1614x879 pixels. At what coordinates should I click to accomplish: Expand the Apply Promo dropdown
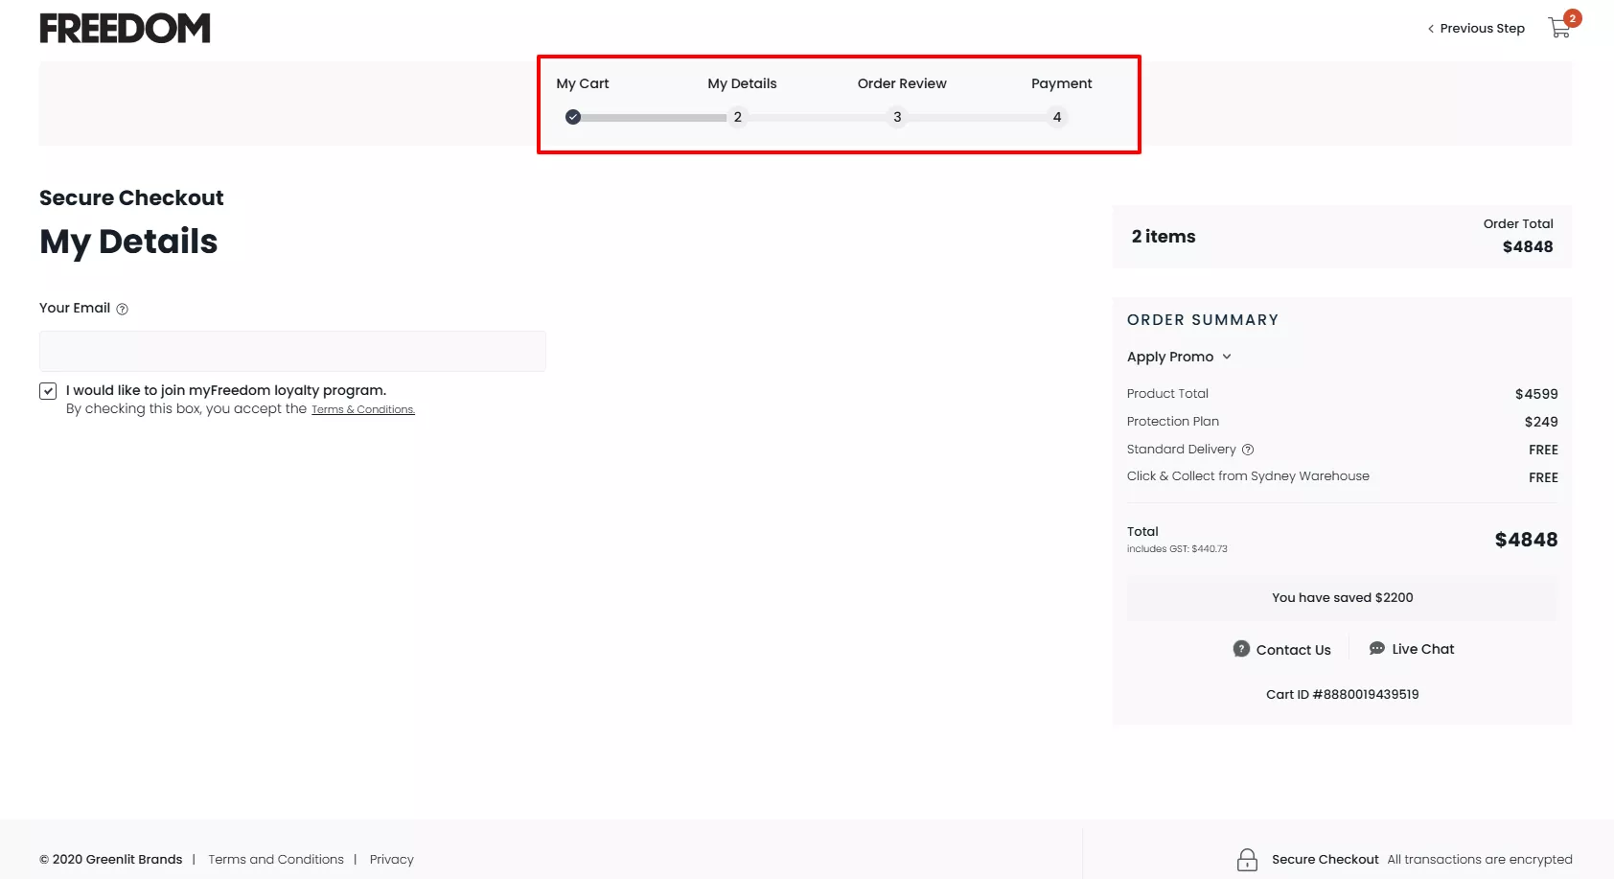[x=1170, y=357]
